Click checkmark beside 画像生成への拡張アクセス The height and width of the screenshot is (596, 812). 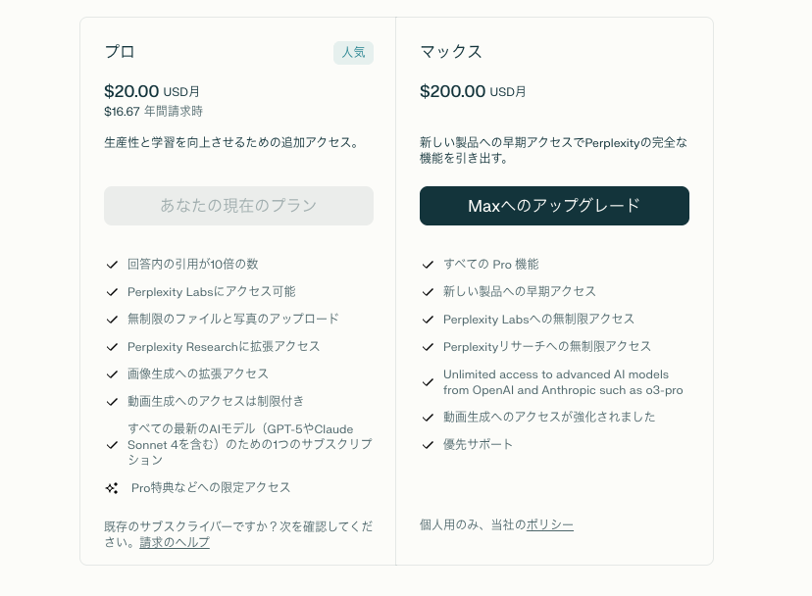pyautogui.click(x=112, y=374)
